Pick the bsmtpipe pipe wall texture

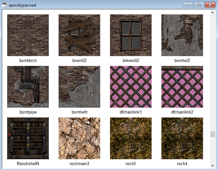28,87
